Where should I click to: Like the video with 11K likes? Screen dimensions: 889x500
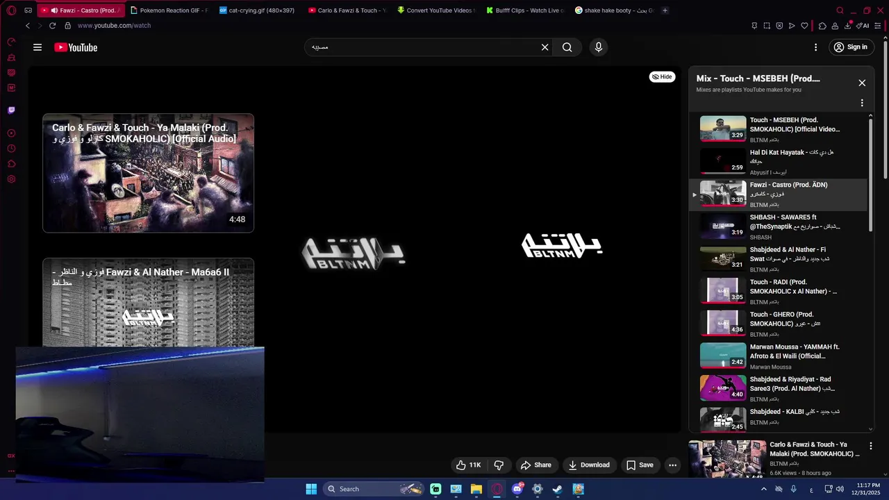point(469,465)
